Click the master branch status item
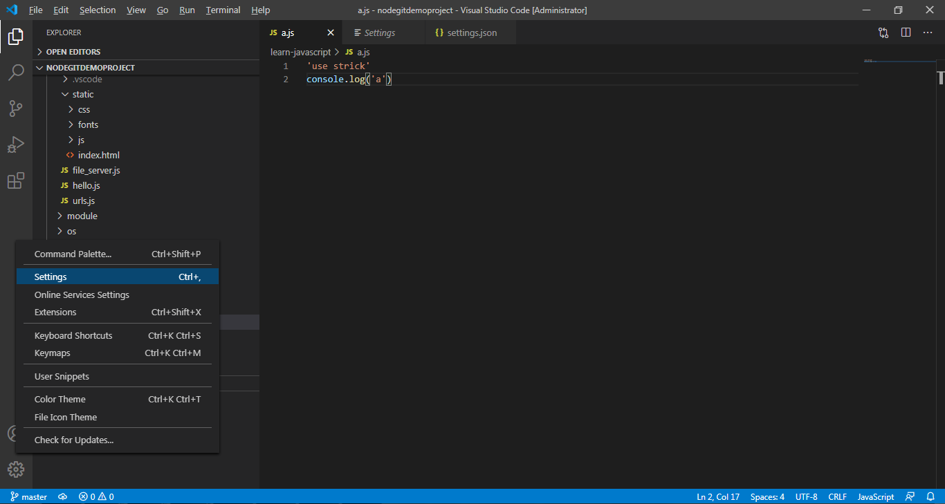 (x=29, y=496)
